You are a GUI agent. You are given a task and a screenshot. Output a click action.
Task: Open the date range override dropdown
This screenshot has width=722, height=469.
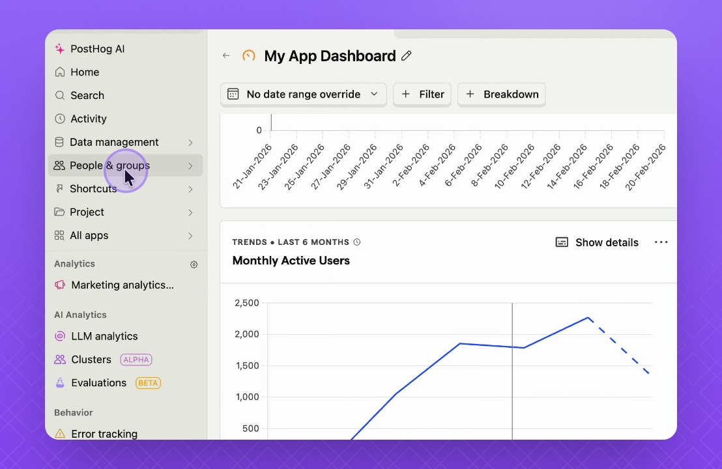304,94
